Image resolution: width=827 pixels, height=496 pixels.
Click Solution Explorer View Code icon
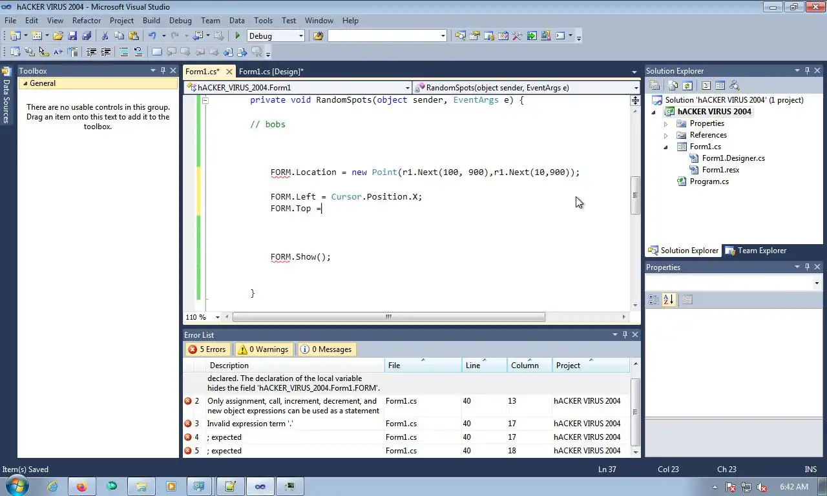706,85
